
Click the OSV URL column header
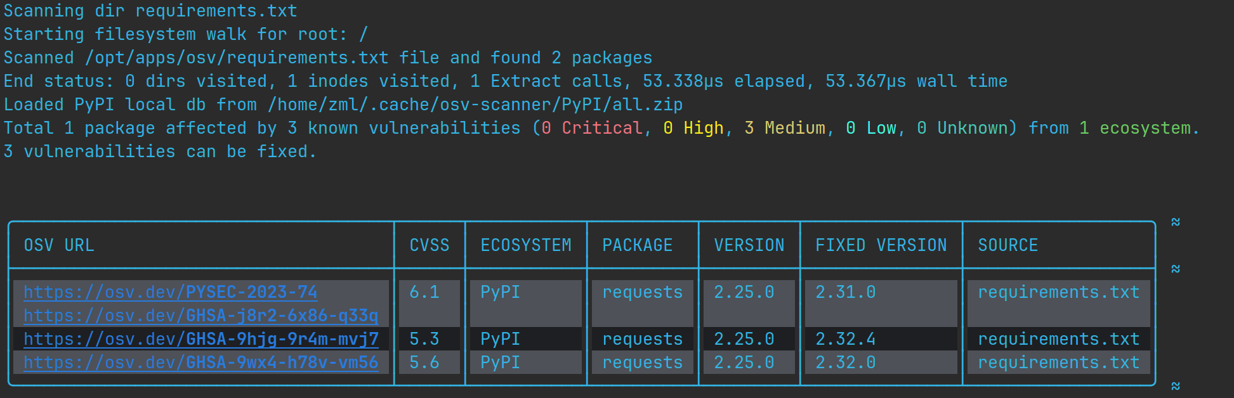[x=59, y=245]
